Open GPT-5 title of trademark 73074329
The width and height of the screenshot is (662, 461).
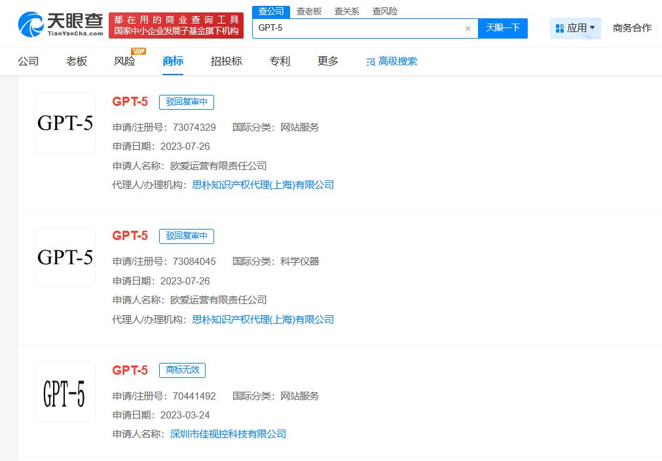[130, 101]
